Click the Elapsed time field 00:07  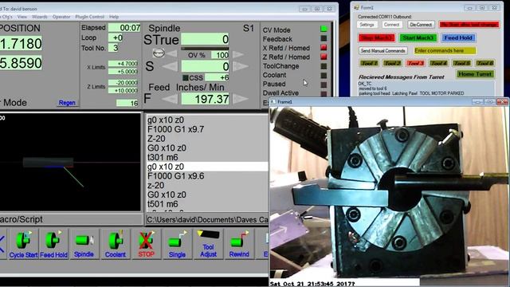tap(124, 28)
